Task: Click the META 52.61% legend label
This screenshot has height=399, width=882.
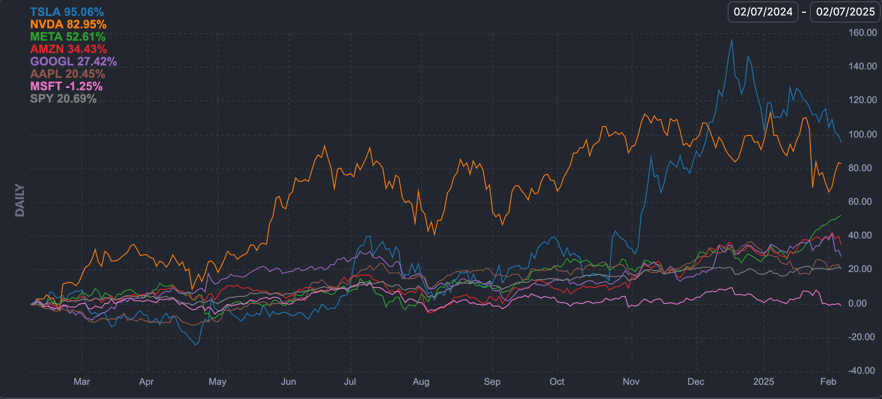Action: 68,37
